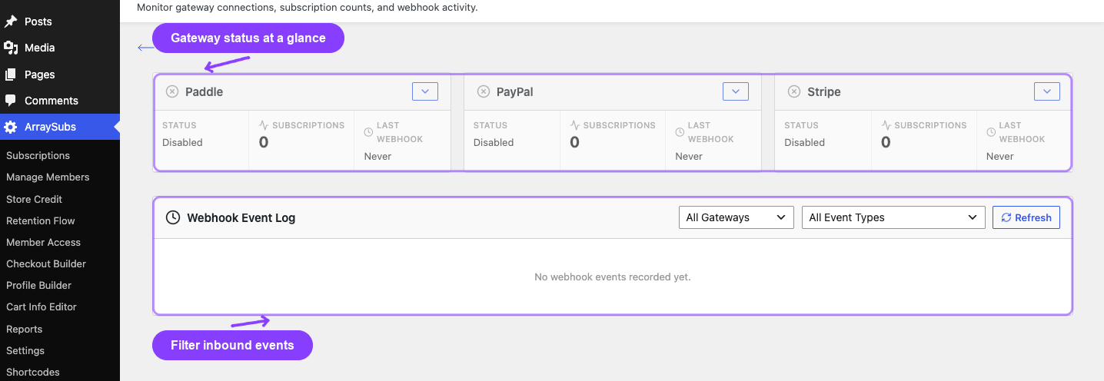Image resolution: width=1104 pixels, height=381 pixels.
Task: Expand the PayPal gateway card
Action: tap(736, 91)
